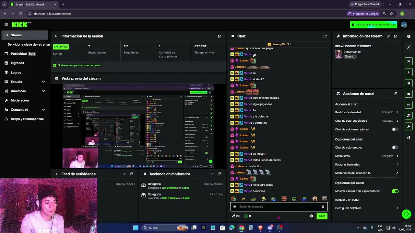Open Modo lento options
This screenshot has height=233, width=415.
[x=367, y=156]
